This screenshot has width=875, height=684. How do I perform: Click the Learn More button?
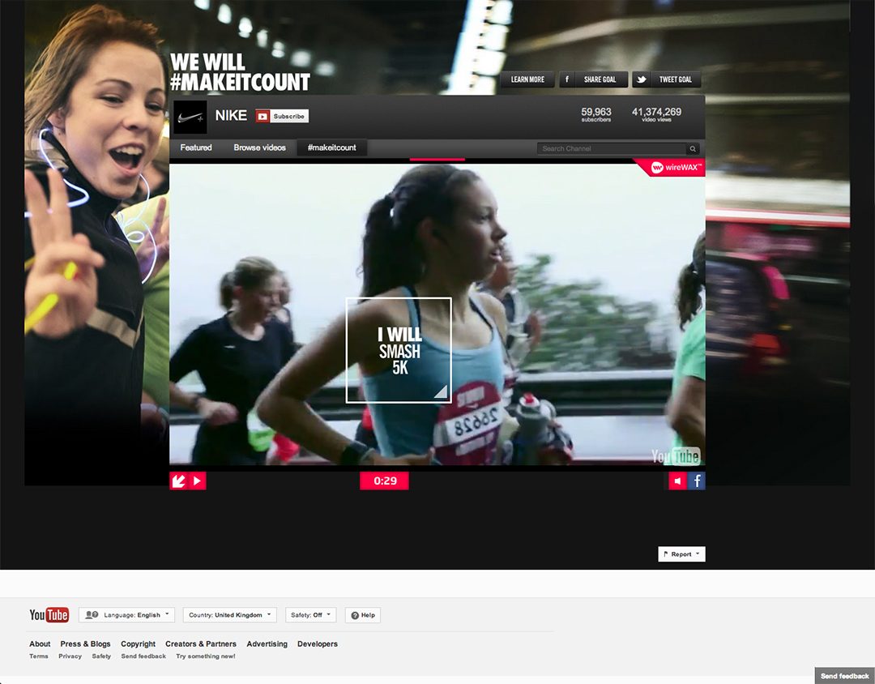(x=527, y=79)
